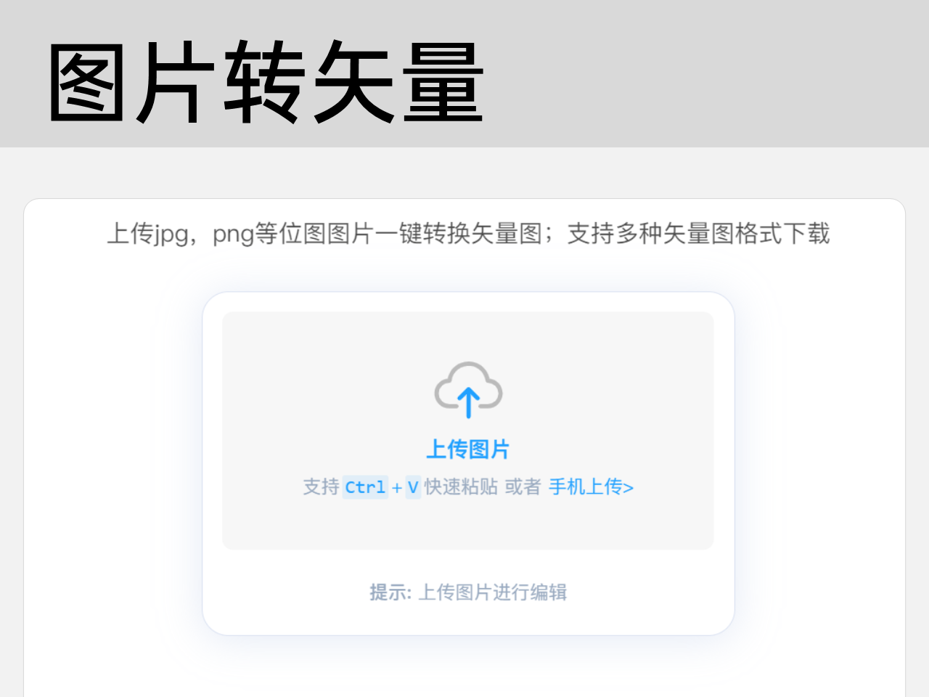Click the V key badge
Screen dimensions: 929x697
pos(413,487)
